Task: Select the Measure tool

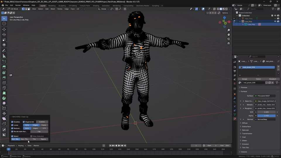Action: (x=4, y=56)
